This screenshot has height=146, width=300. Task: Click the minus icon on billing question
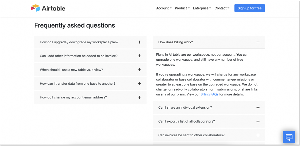[258, 42]
